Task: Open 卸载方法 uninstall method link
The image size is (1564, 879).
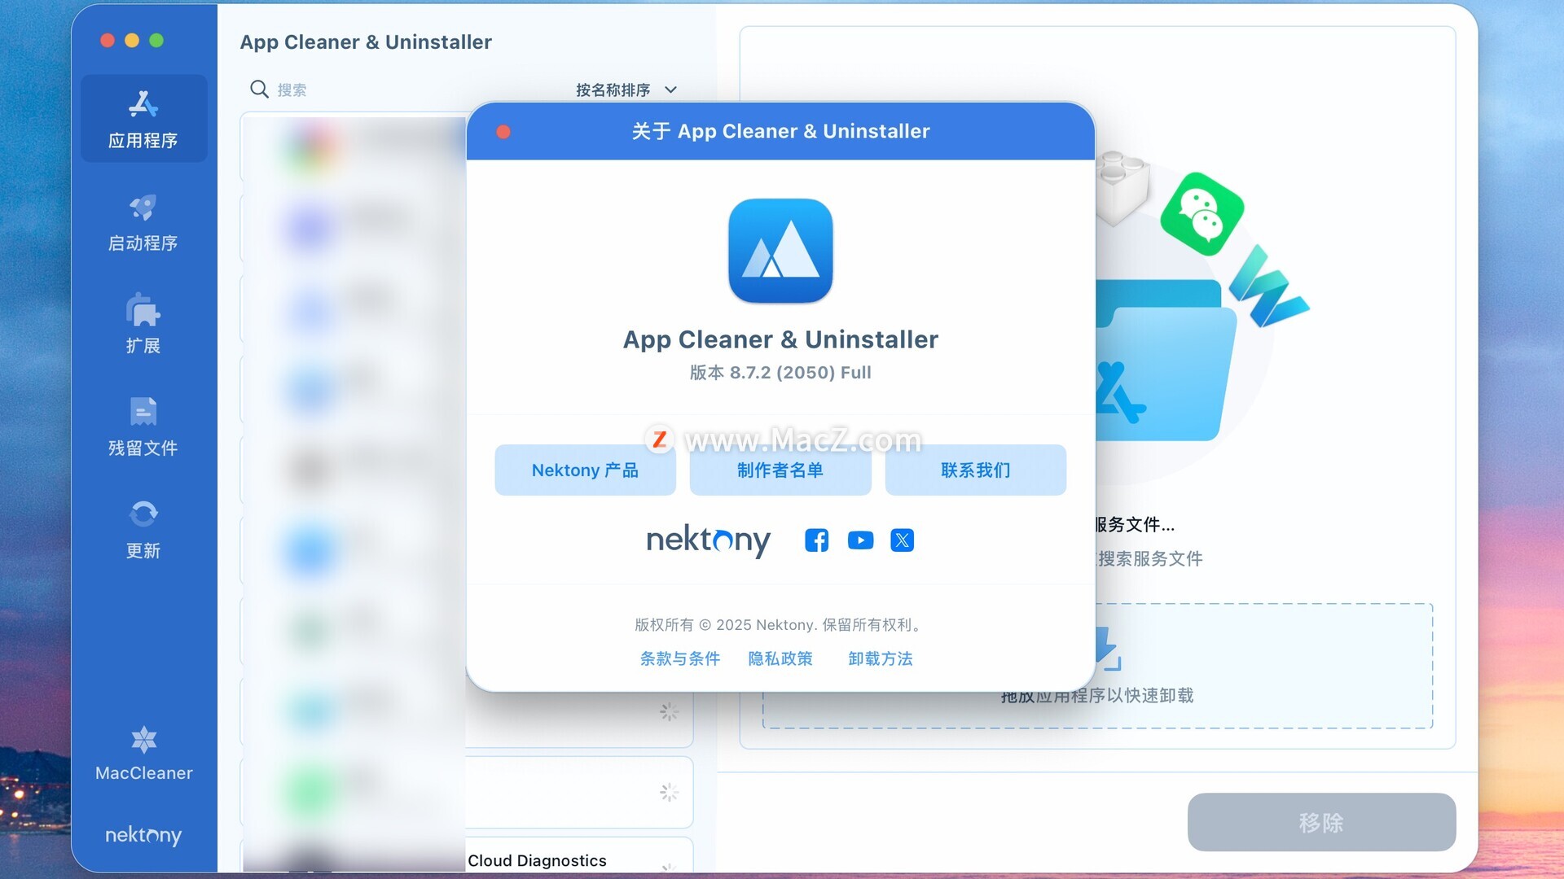Action: [881, 658]
